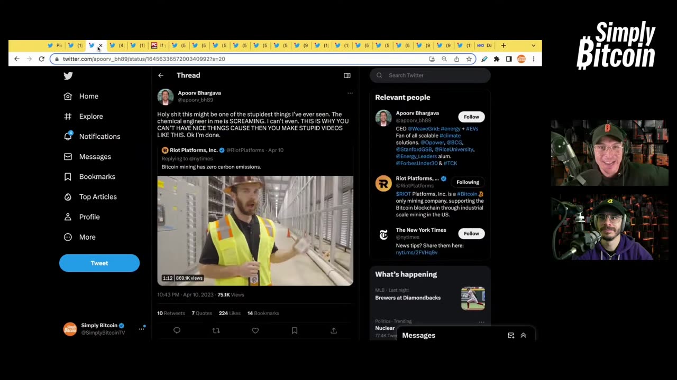Click Following button for Riot Platforms
The width and height of the screenshot is (677, 380).
468,182
